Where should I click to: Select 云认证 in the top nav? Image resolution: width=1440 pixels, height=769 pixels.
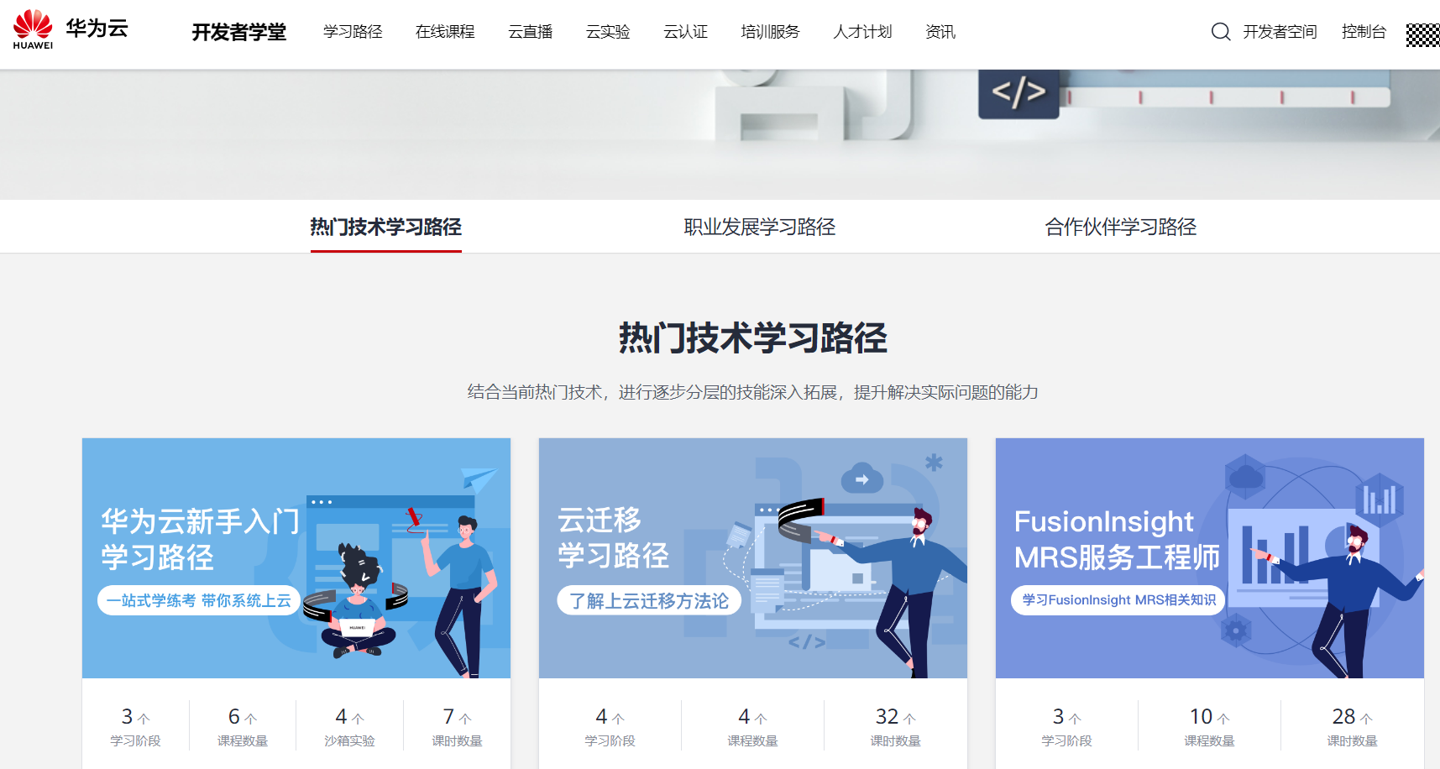pyautogui.click(x=686, y=32)
